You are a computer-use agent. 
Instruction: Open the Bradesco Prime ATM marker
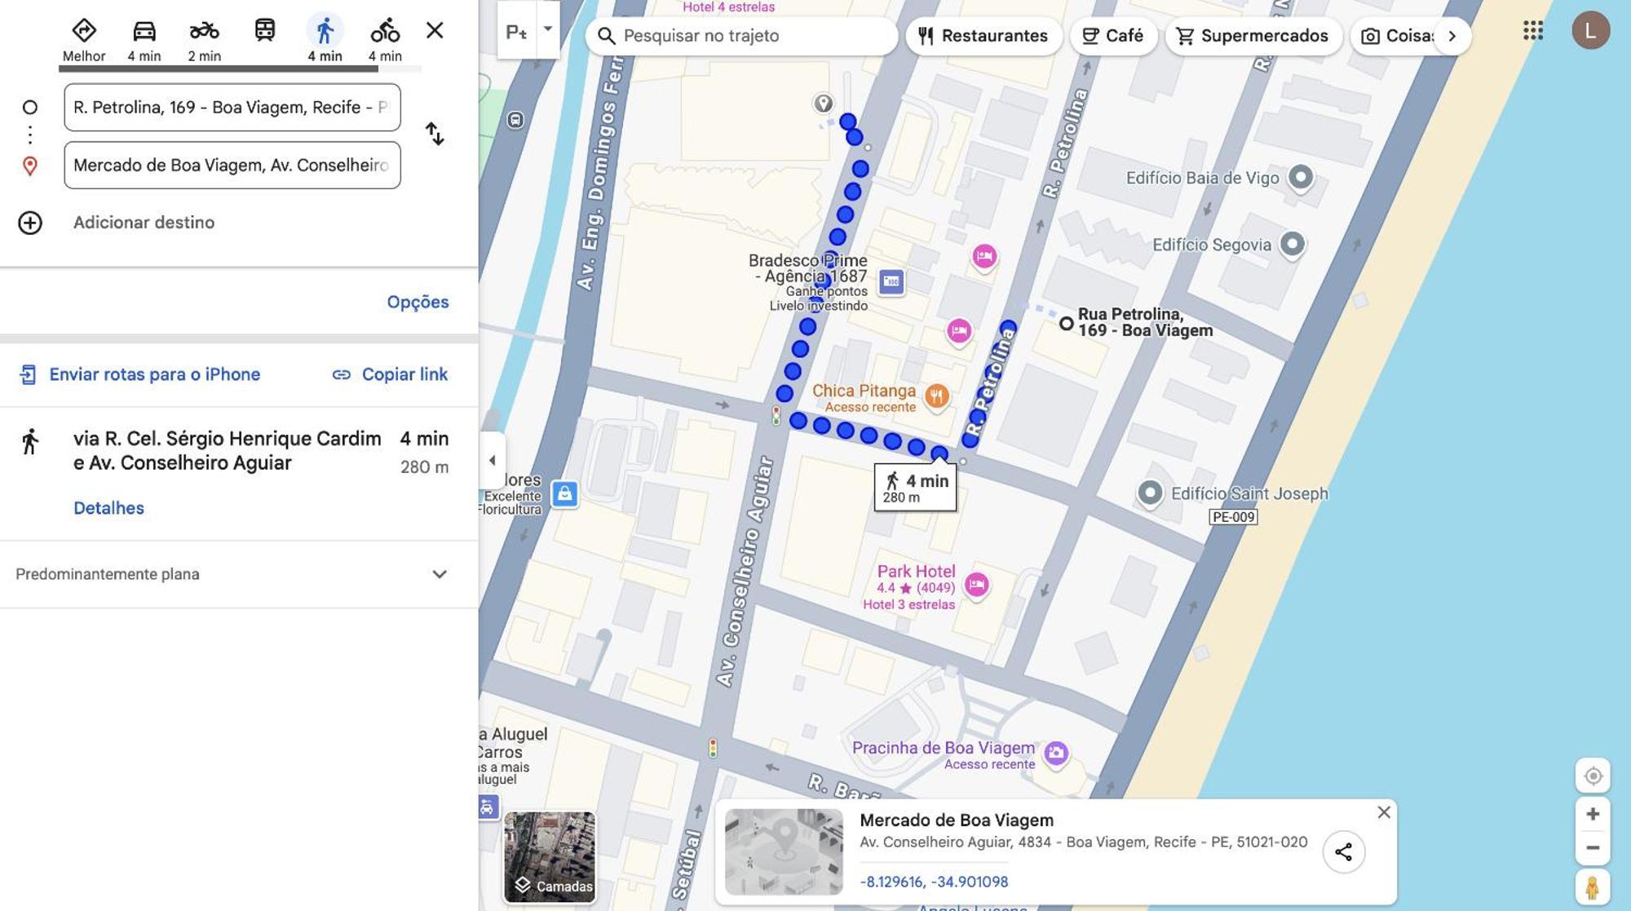point(891,282)
